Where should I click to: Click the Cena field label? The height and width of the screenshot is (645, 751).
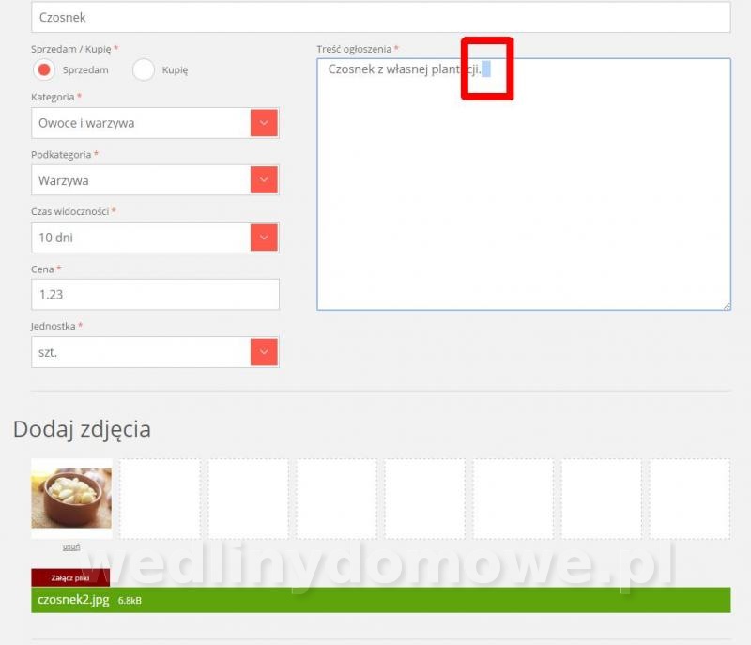(42, 269)
